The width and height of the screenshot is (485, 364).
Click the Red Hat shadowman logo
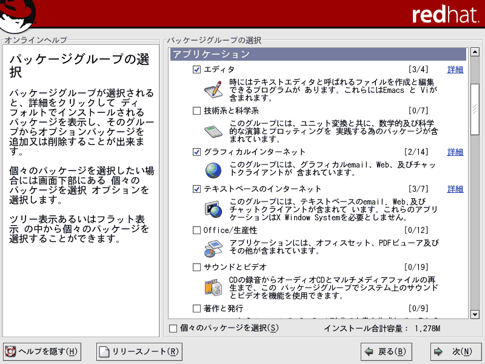click(18, 16)
